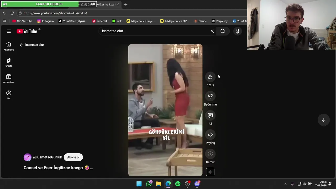The height and width of the screenshot is (189, 336).
Task: Click the battery tray icon
Action: [x=310, y=184]
